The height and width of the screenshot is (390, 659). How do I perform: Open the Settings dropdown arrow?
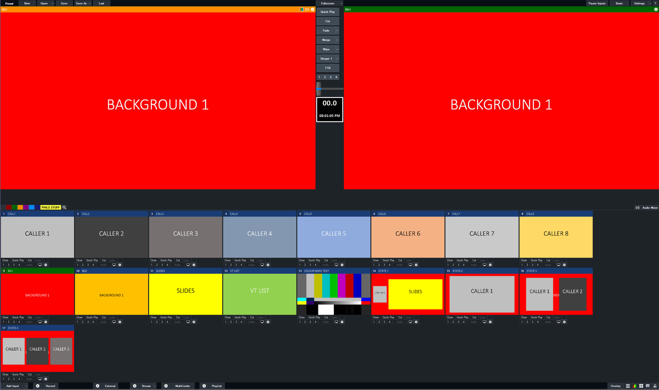pyautogui.click(x=650, y=3)
